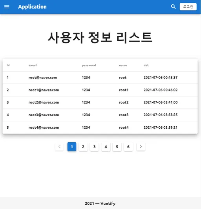This screenshot has height=209, width=201.
Task: Click date 2021-07-06 03:59:21
Action: 161,127
